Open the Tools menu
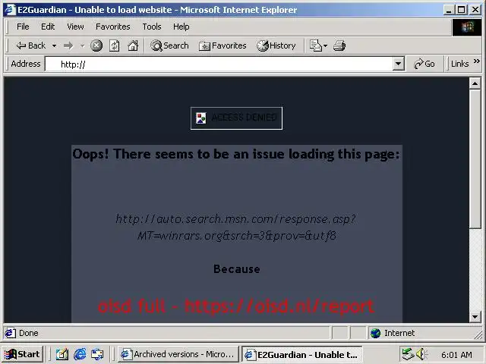 point(152,27)
